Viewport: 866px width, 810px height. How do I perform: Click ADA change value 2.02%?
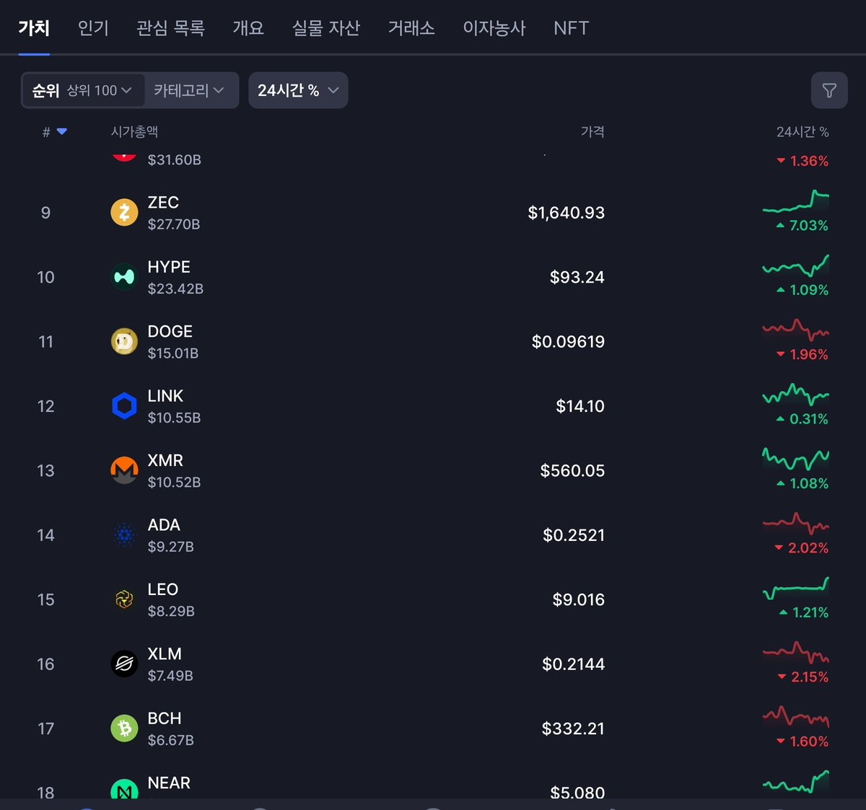pos(808,548)
